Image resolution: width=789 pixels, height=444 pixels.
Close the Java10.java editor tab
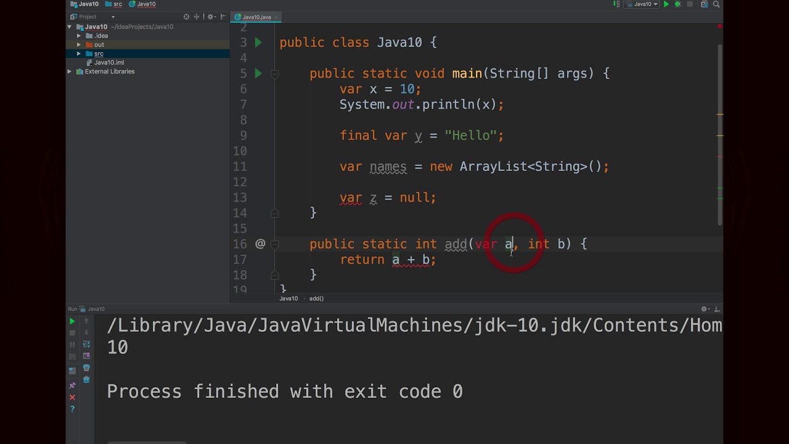(x=276, y=17)
